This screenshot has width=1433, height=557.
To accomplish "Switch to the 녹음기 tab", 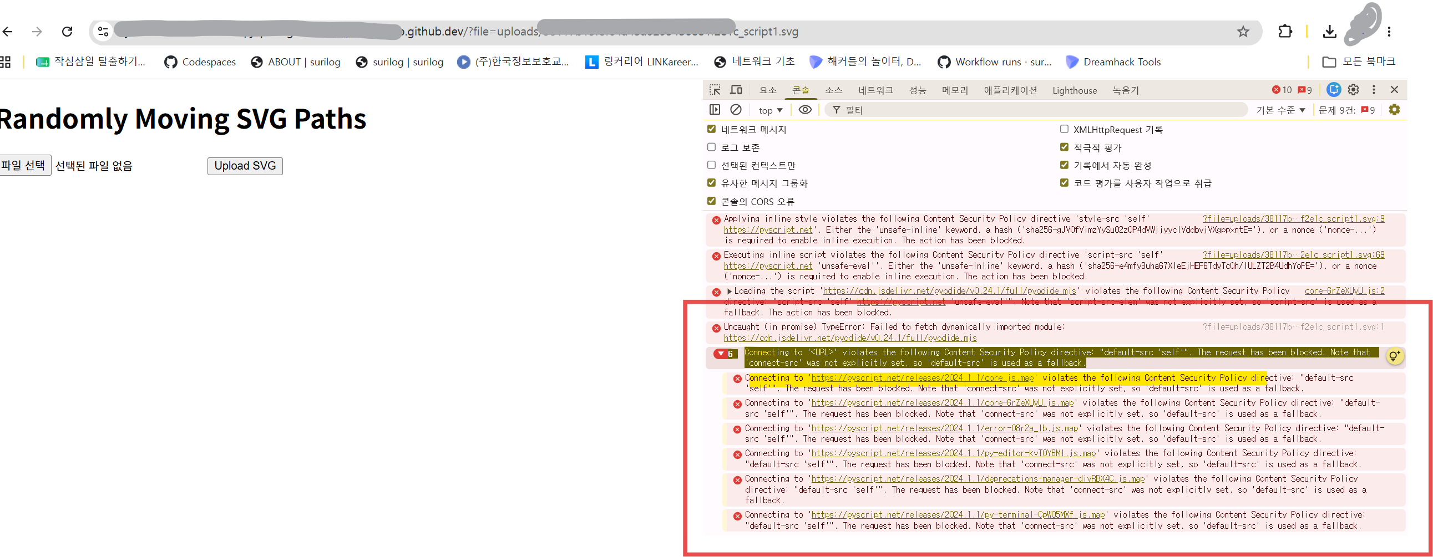I will pos(1126,90).
